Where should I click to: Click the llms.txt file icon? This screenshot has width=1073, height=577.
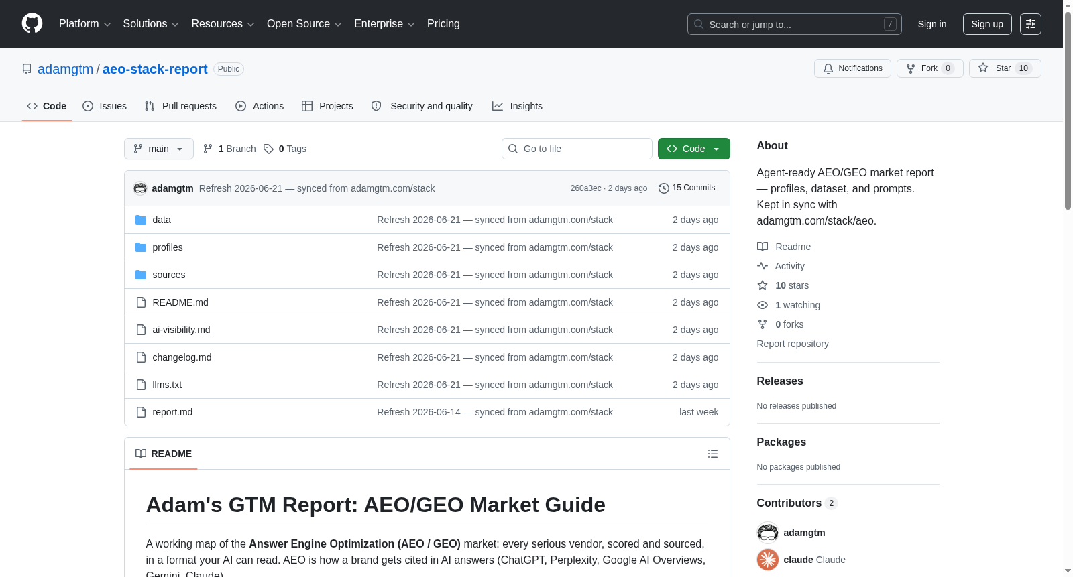141,385
